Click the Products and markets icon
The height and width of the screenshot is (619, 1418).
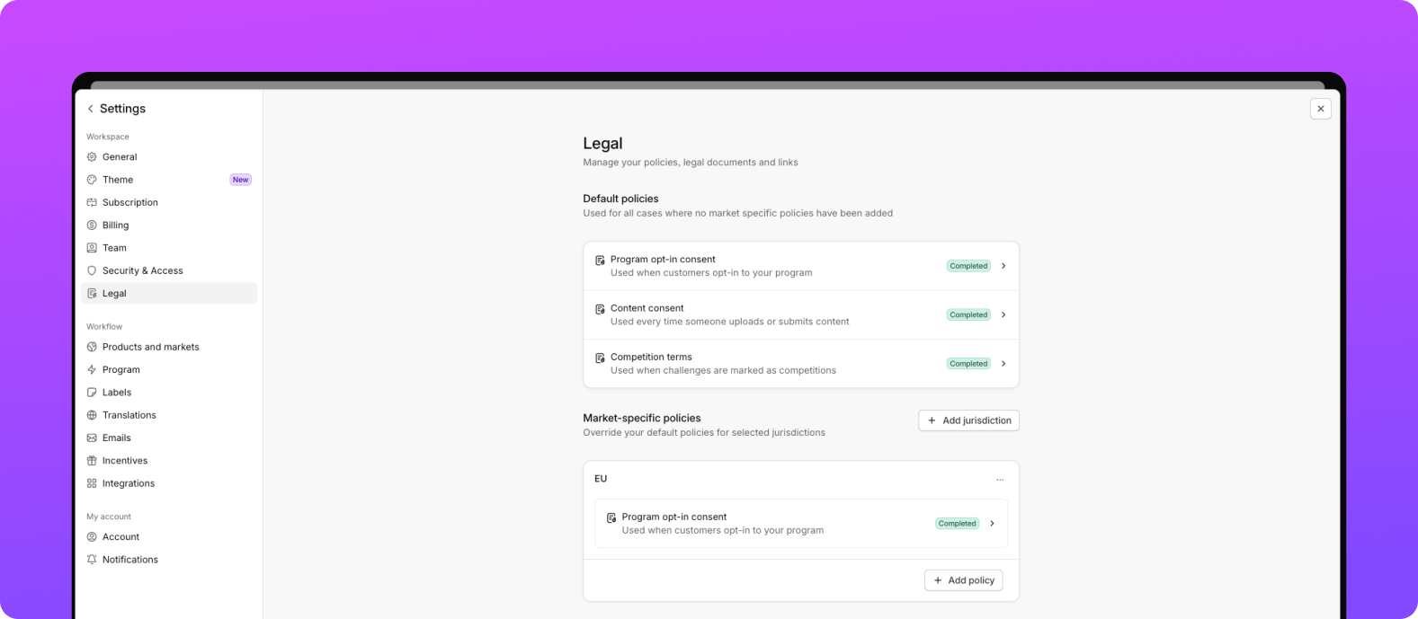[92, 347]
